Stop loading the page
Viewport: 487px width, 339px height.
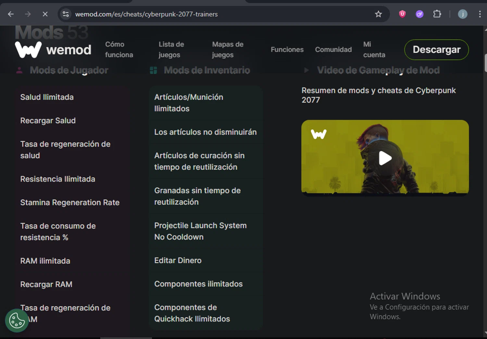pyautogui.click(x=45, y=14)
